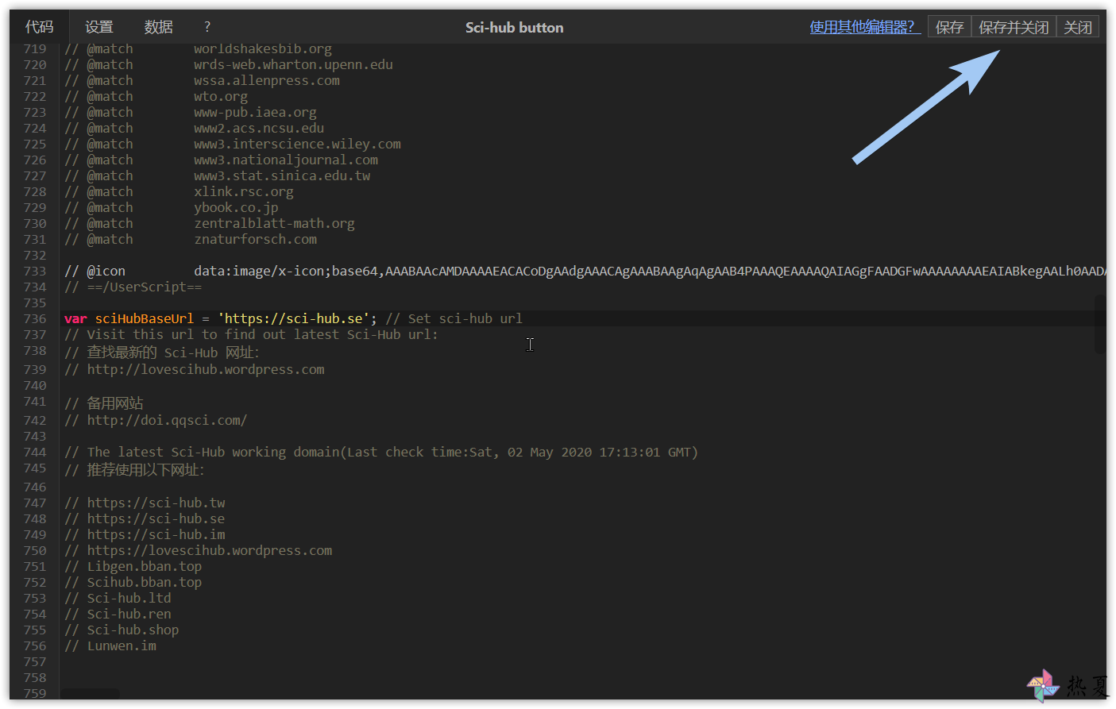Screen dimensions: 1116x709
Task: Click the '// Set sci-hub url' comment
Action: pyautogui.click(x=454, y=318)
